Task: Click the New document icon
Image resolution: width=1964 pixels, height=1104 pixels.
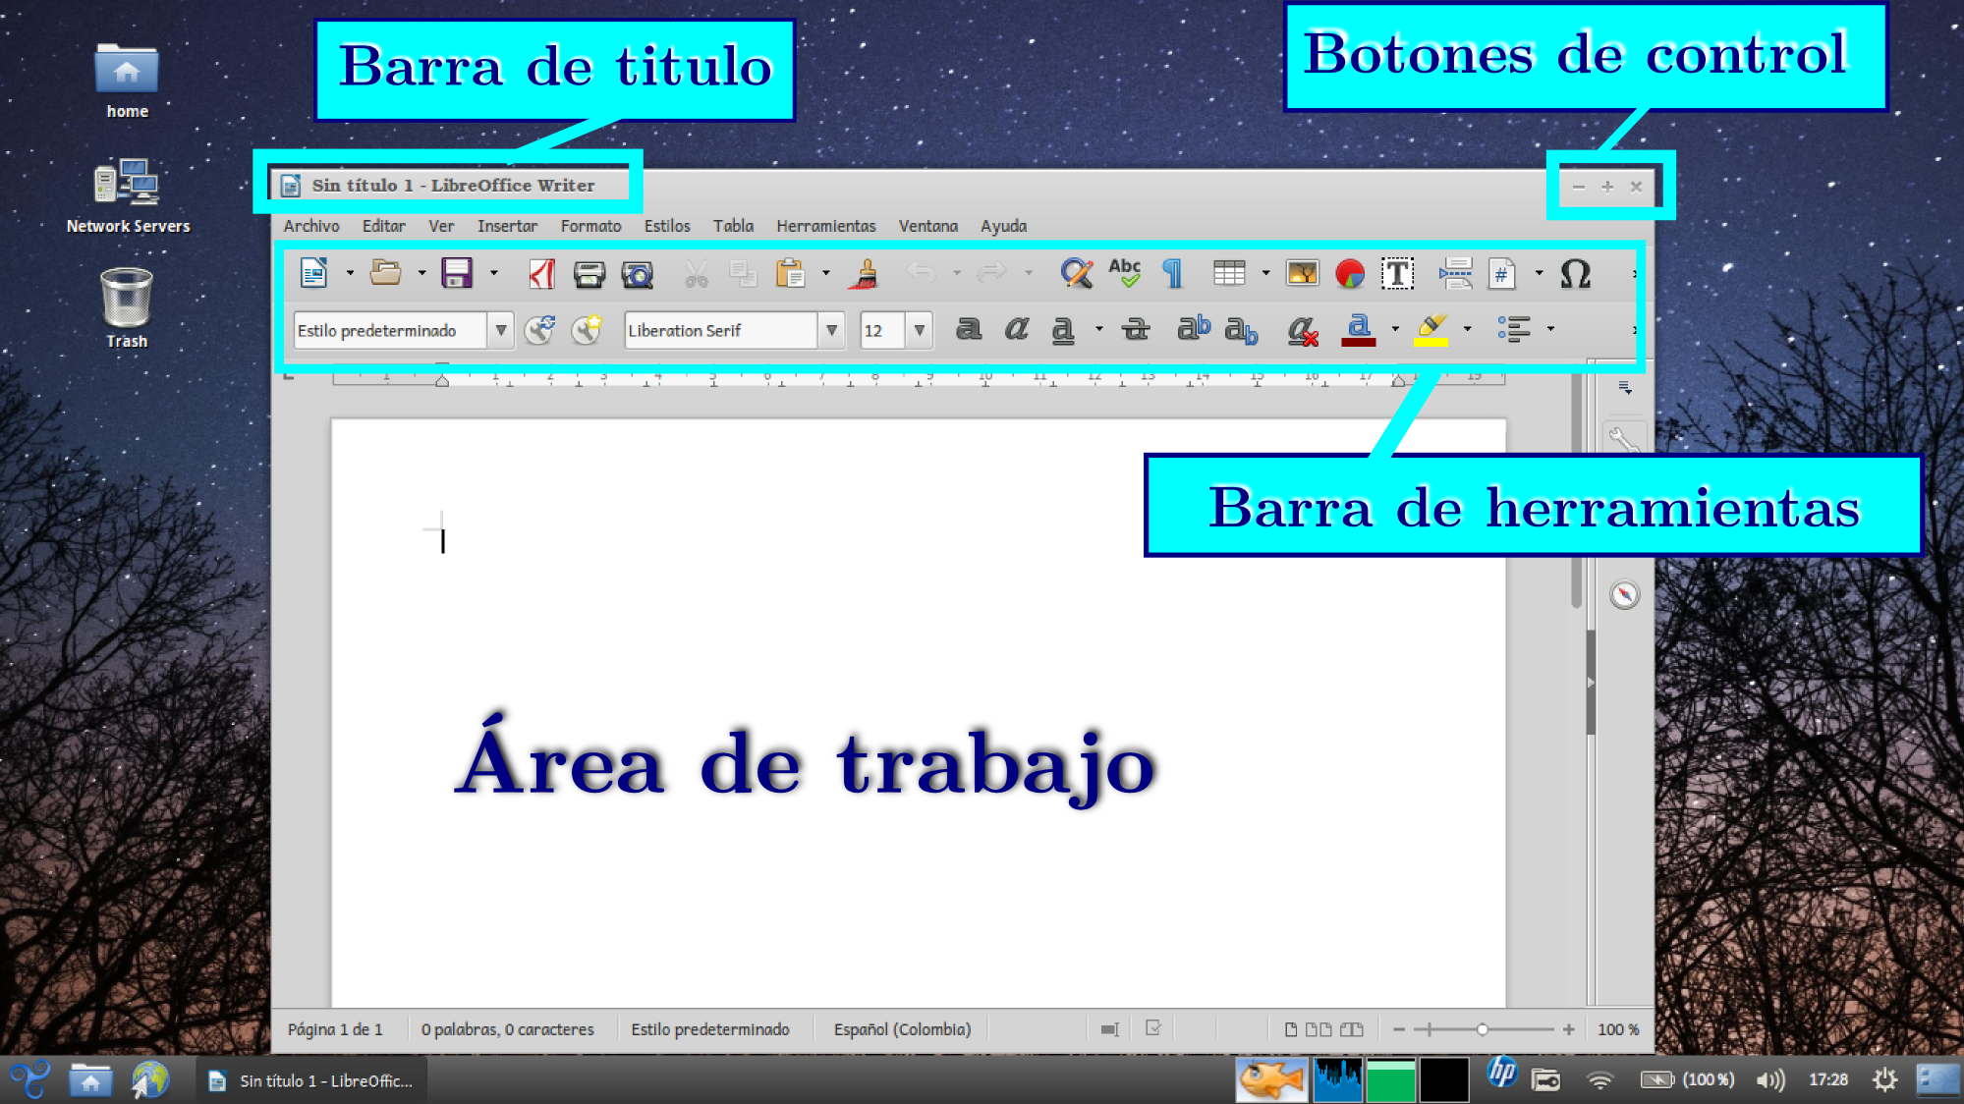Action: pos(313,273)
